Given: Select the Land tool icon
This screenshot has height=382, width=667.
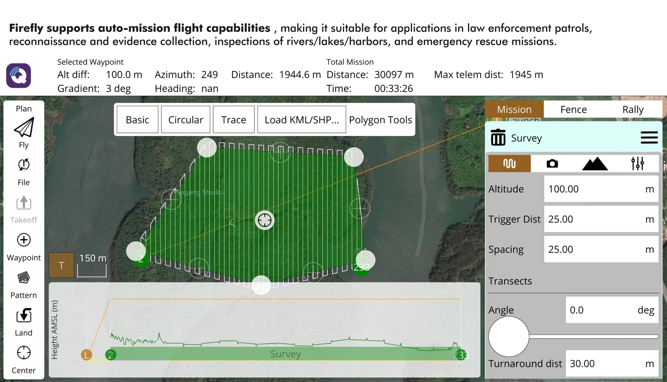Looking at the screenshot, I should click(24, 315).
